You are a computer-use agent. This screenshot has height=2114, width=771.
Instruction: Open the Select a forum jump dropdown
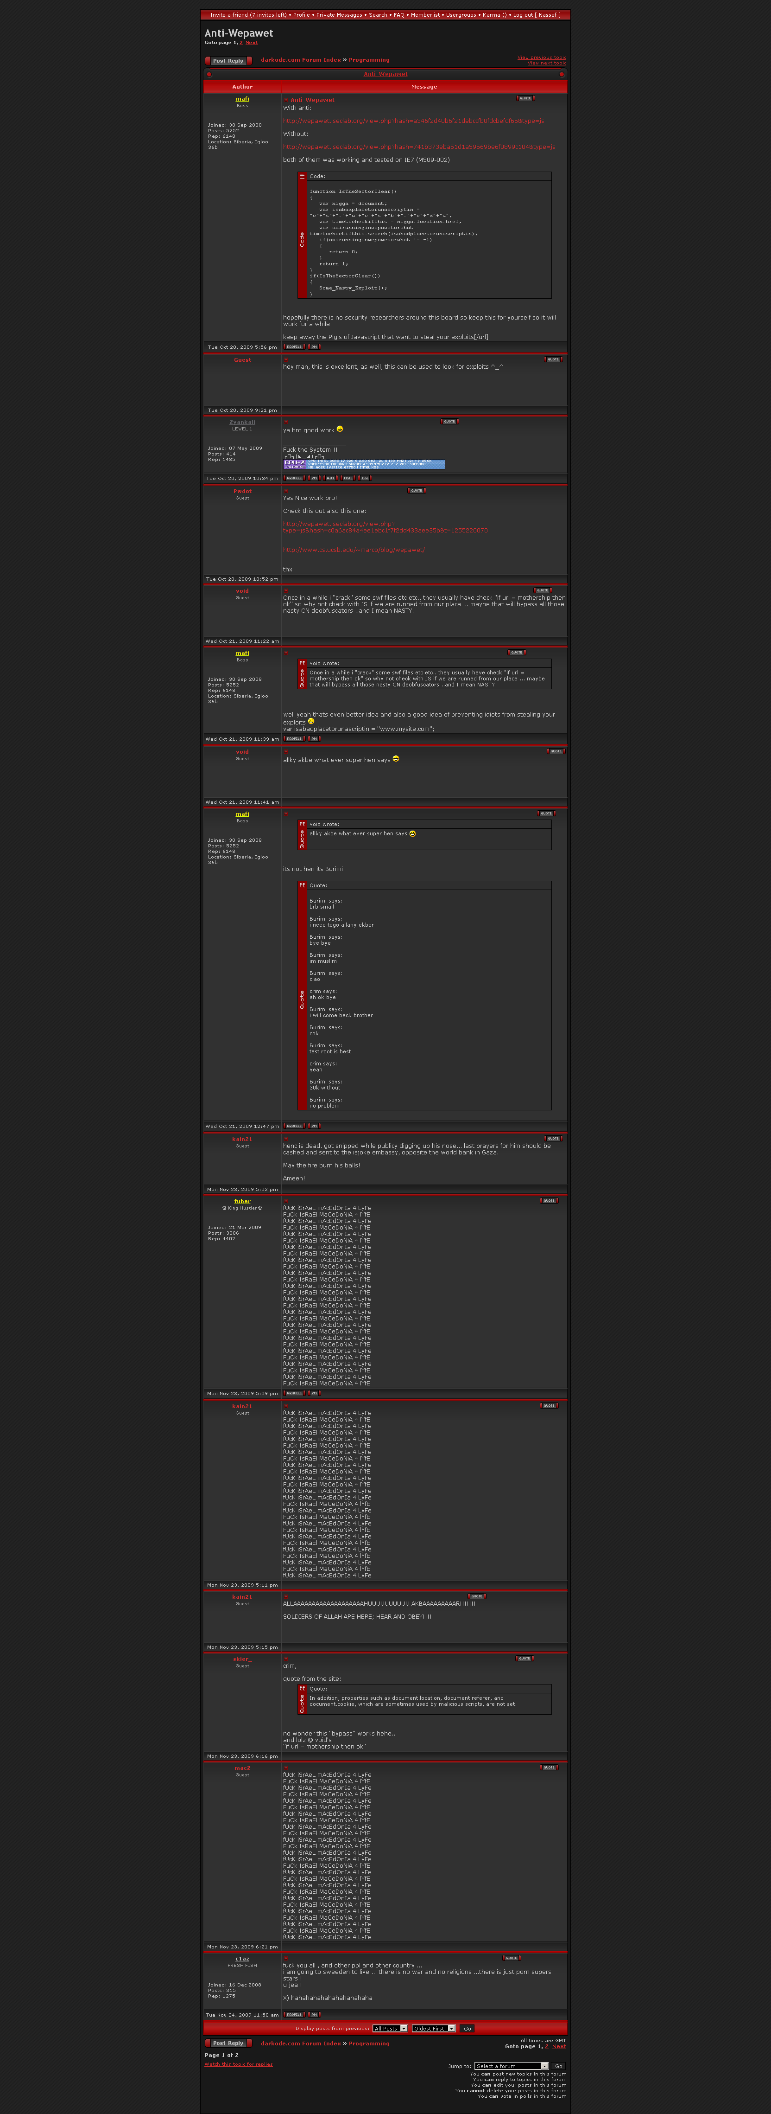click(x=511, y=2066)
